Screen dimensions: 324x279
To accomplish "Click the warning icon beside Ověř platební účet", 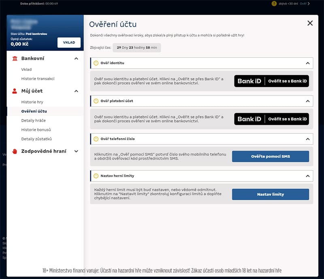I will pos(96,101).
